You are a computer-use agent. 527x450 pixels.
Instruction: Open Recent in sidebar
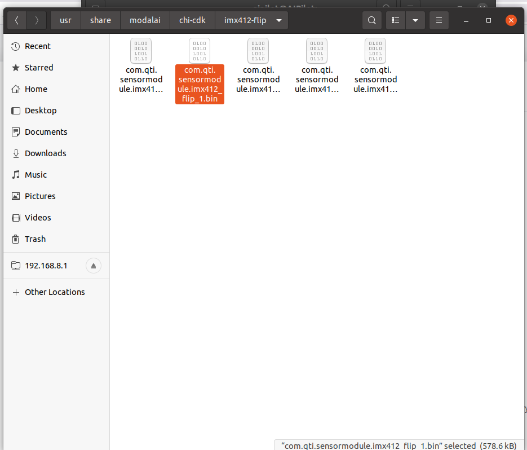click(x=37, y=46)
